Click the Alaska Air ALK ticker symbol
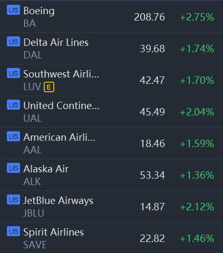This screenshot has width=223, height=253. (x=32, y=181)
